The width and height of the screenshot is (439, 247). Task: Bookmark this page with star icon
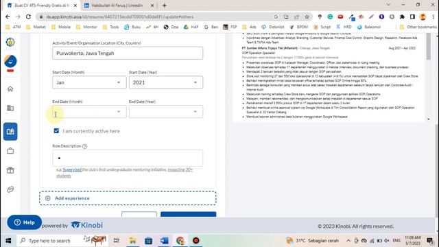(x=307, y=16)
